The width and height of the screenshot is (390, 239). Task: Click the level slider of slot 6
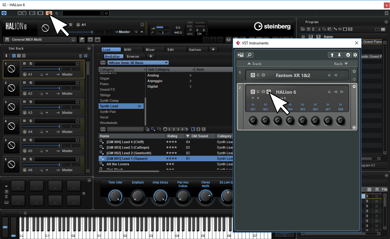pos(41,165)
